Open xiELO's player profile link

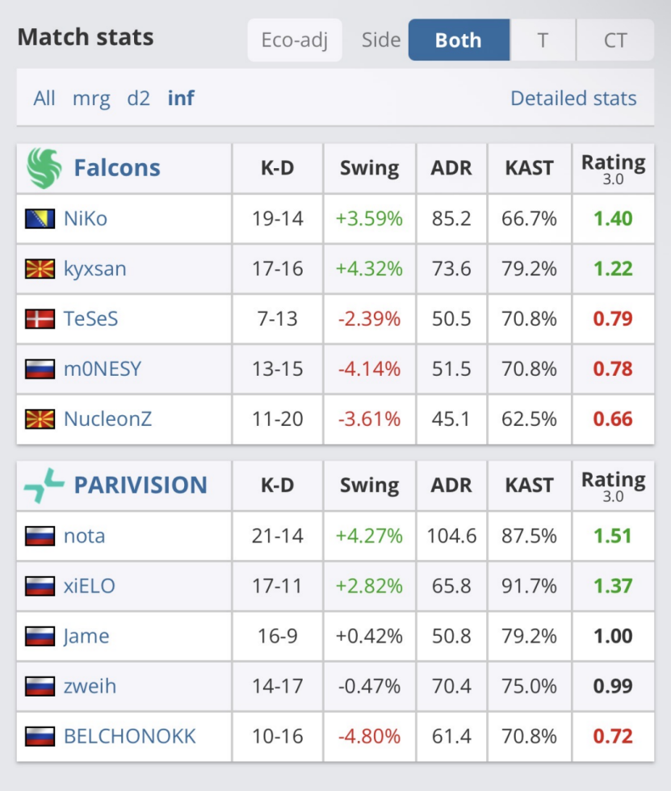pyautogui.click(x=90, y=586)
